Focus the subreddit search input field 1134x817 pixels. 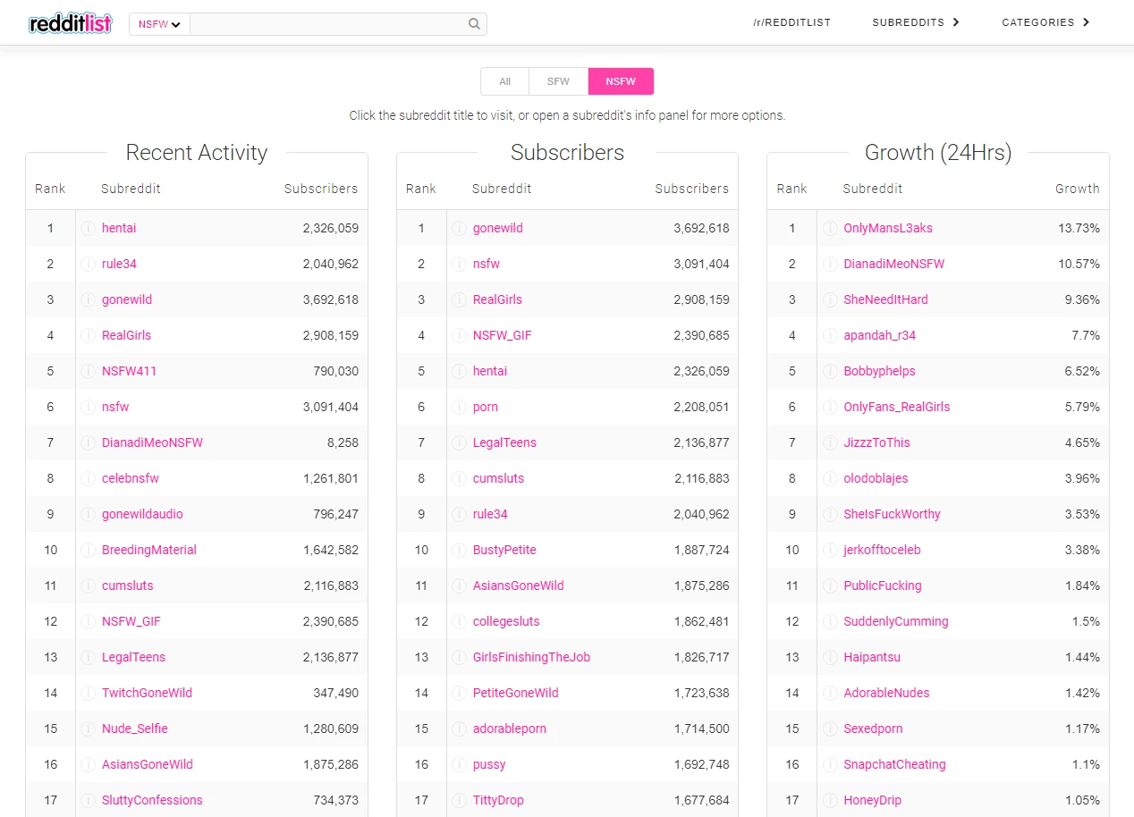328,24
